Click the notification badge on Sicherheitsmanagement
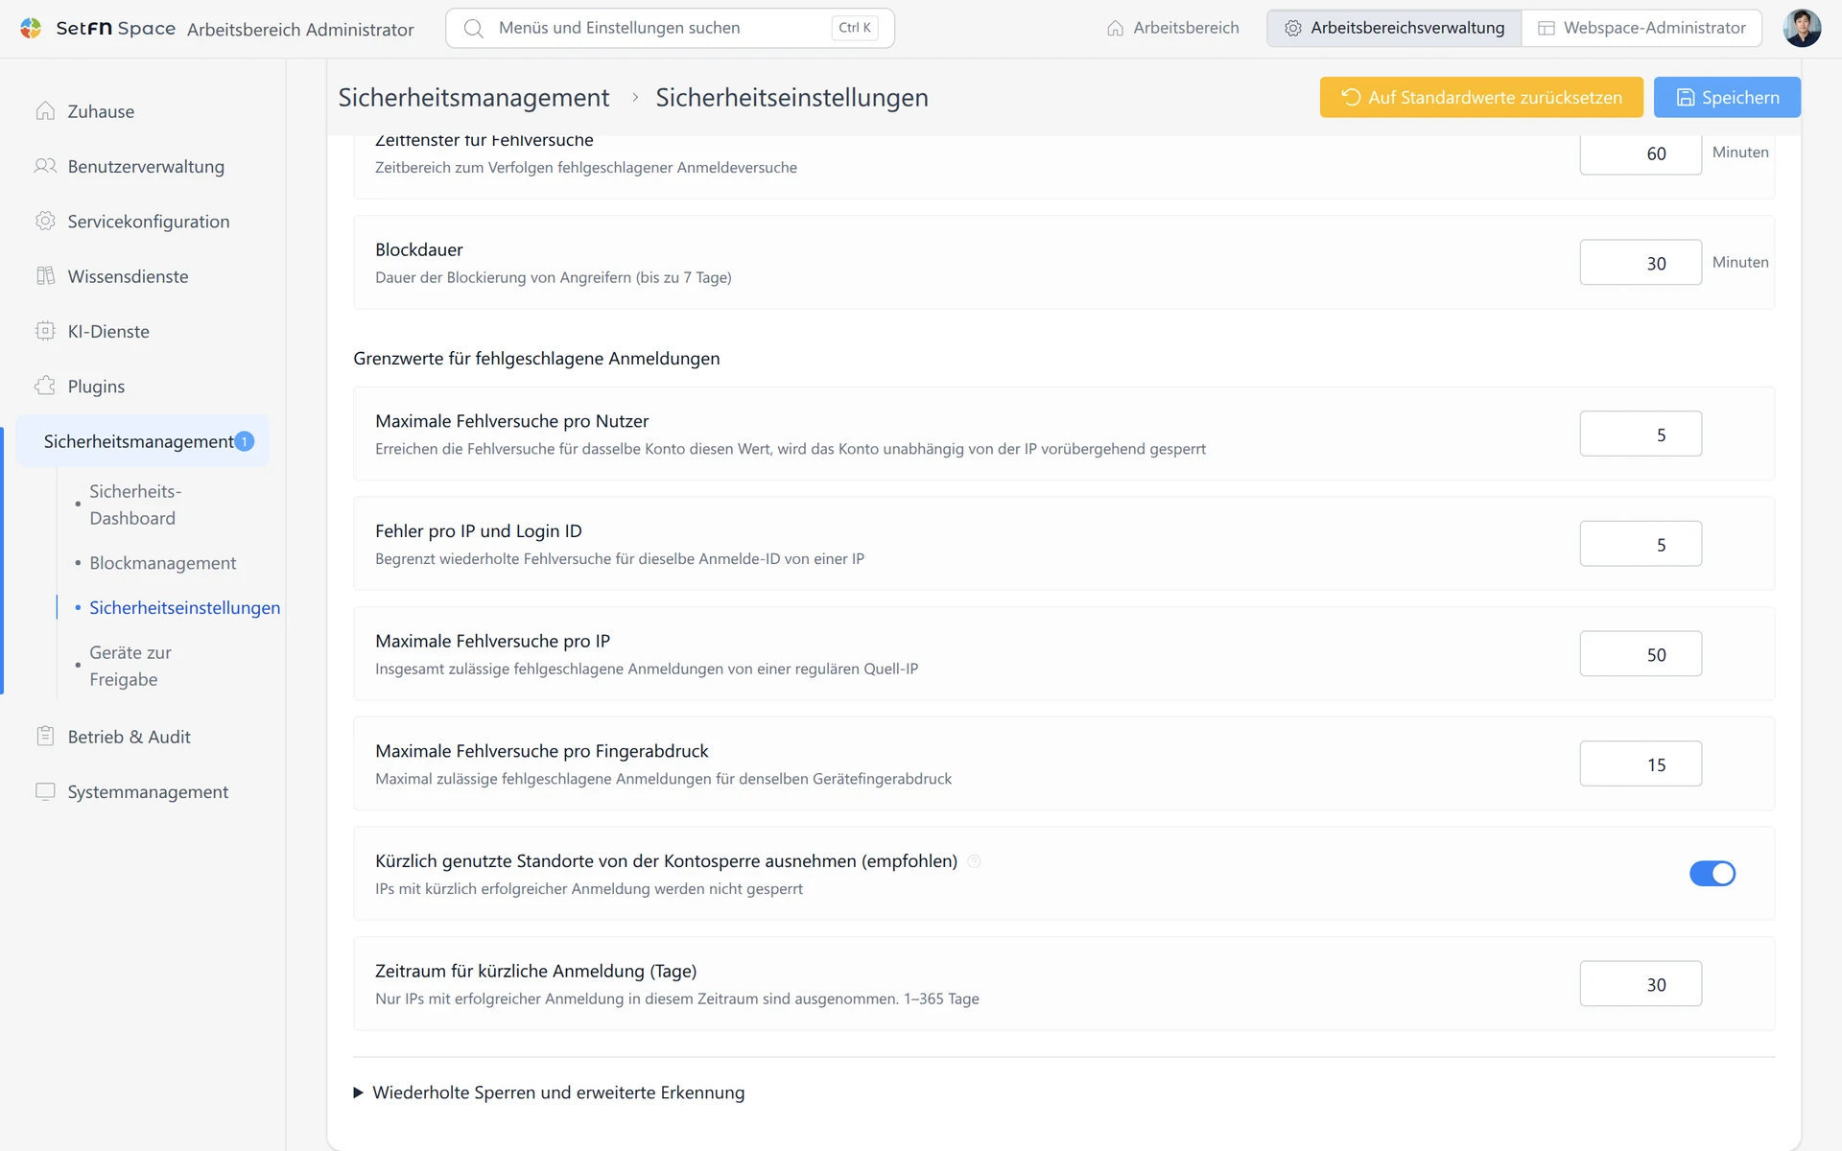The height and width of the screenshot is (1151, 1842). pyautogui.click(x=245, y=441)
